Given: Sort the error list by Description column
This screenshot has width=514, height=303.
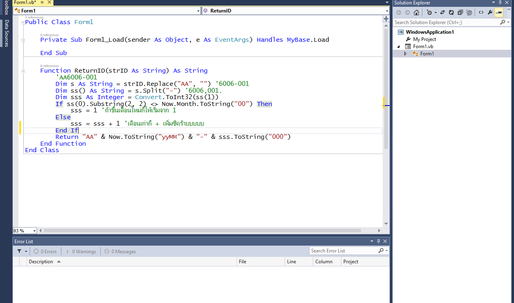Looking at the screenshot, I should 41,262.
